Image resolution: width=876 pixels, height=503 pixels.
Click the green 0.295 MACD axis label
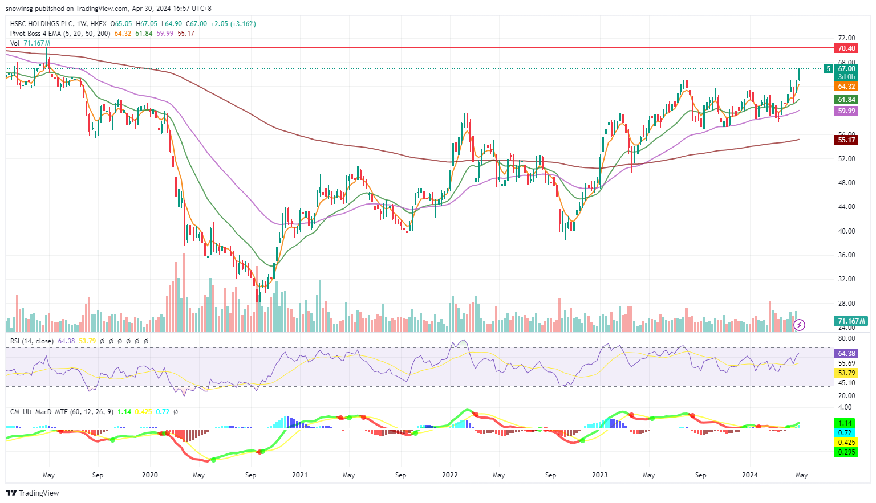point(845,452)
